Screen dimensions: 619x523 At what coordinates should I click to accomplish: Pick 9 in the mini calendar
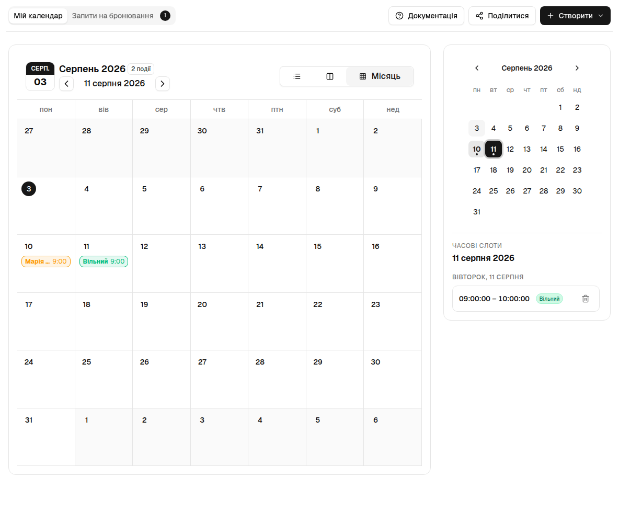(577, 128)
